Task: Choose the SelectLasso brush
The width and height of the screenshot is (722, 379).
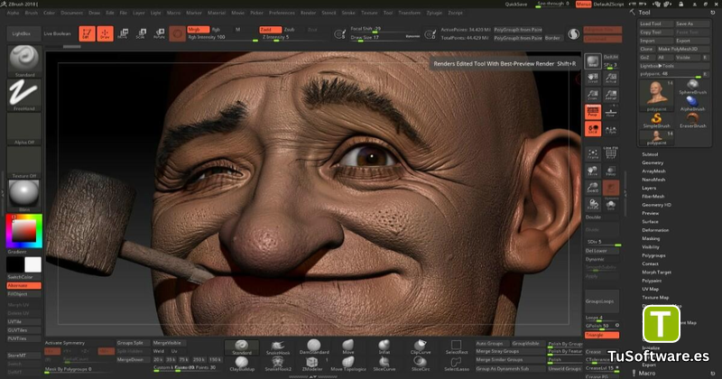Action: tap(457, 365)
